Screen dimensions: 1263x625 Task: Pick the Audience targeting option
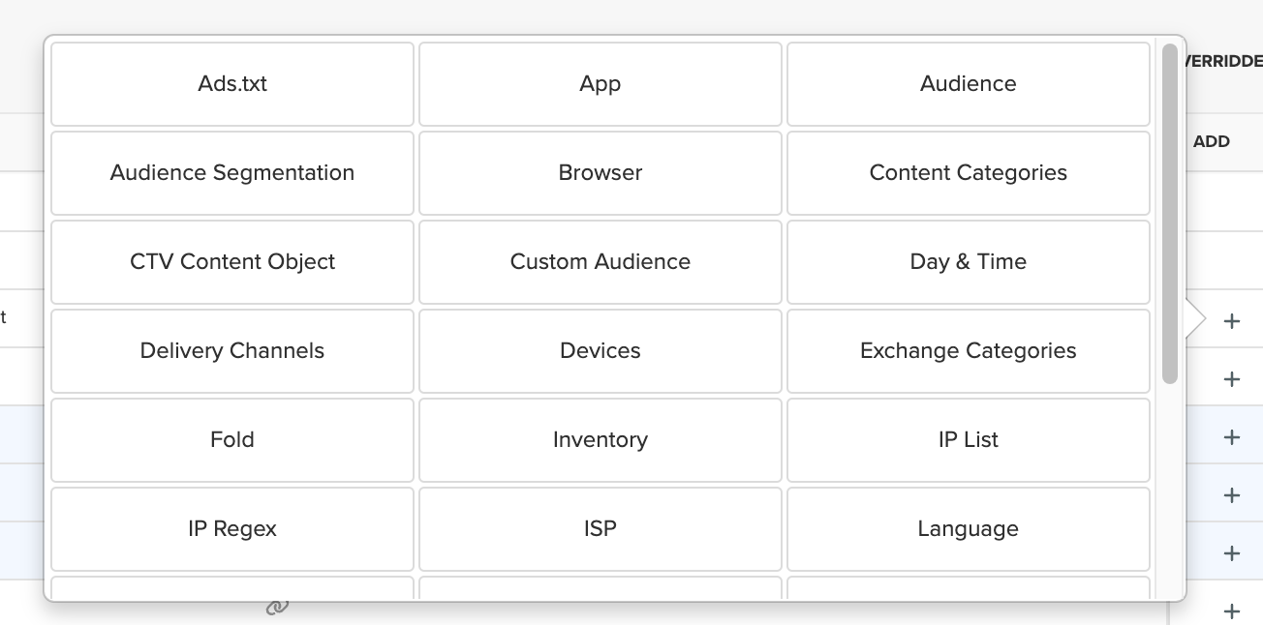(969, 84)
